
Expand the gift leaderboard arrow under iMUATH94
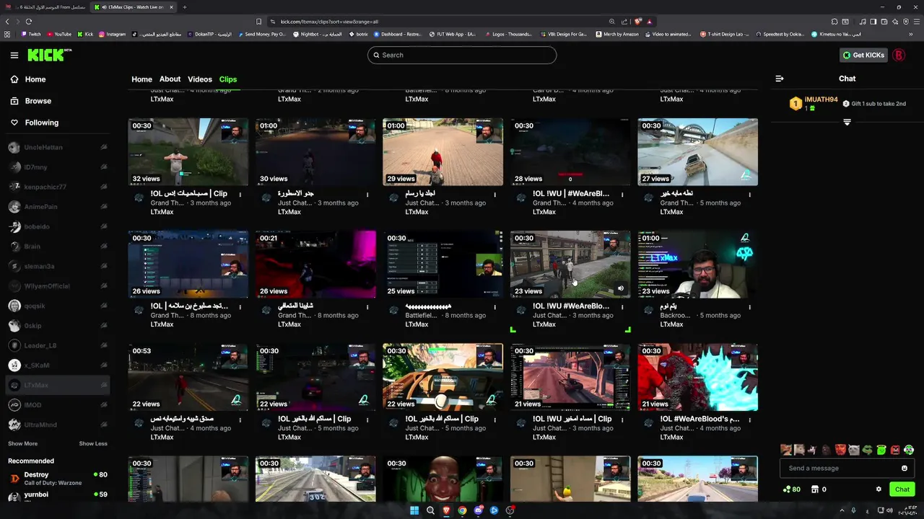pyautogui.click(x=847, y=122)
